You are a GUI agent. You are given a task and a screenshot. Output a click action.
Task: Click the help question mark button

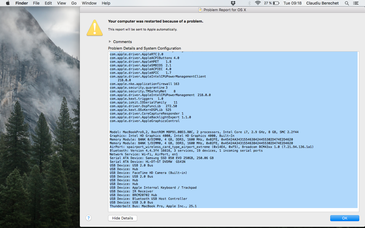[89, 218]
